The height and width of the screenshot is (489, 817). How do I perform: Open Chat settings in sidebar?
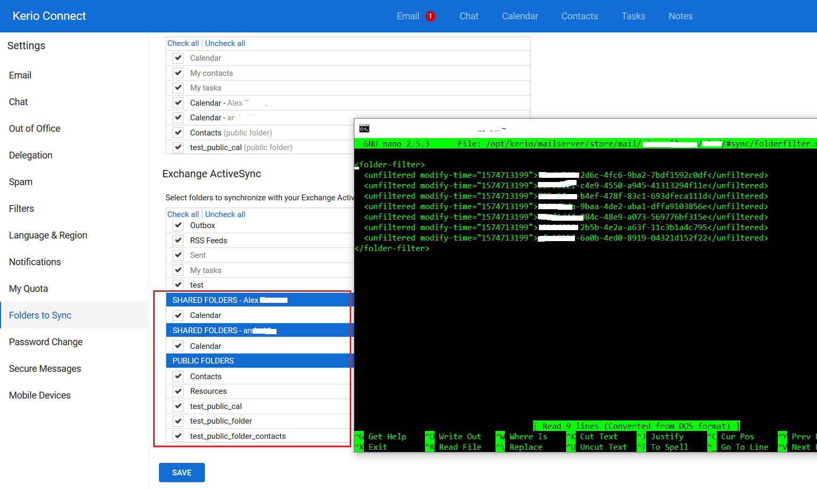pos(74,102)
